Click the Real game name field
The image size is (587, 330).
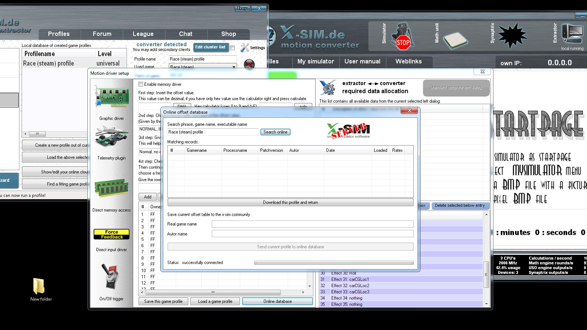[312, 224]
